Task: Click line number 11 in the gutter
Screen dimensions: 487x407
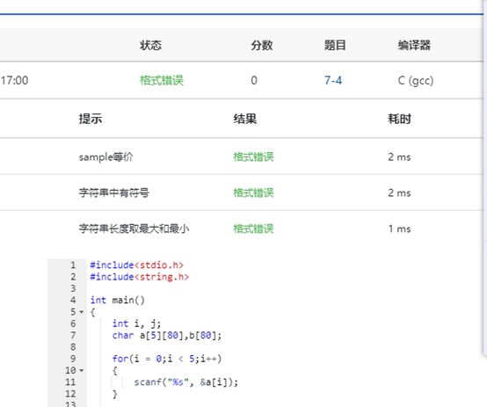Action: click(70, 382)
